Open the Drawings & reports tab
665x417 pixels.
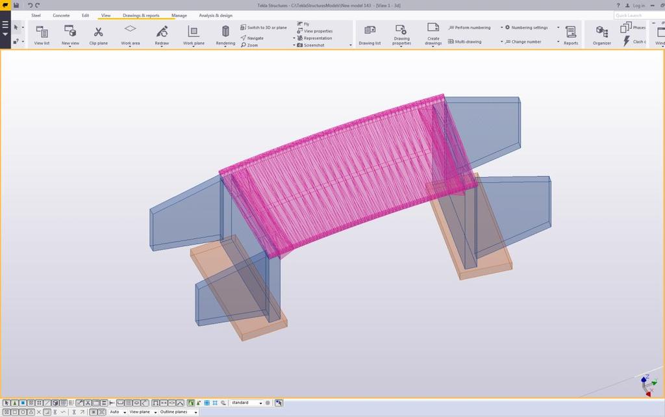(141, 16)
